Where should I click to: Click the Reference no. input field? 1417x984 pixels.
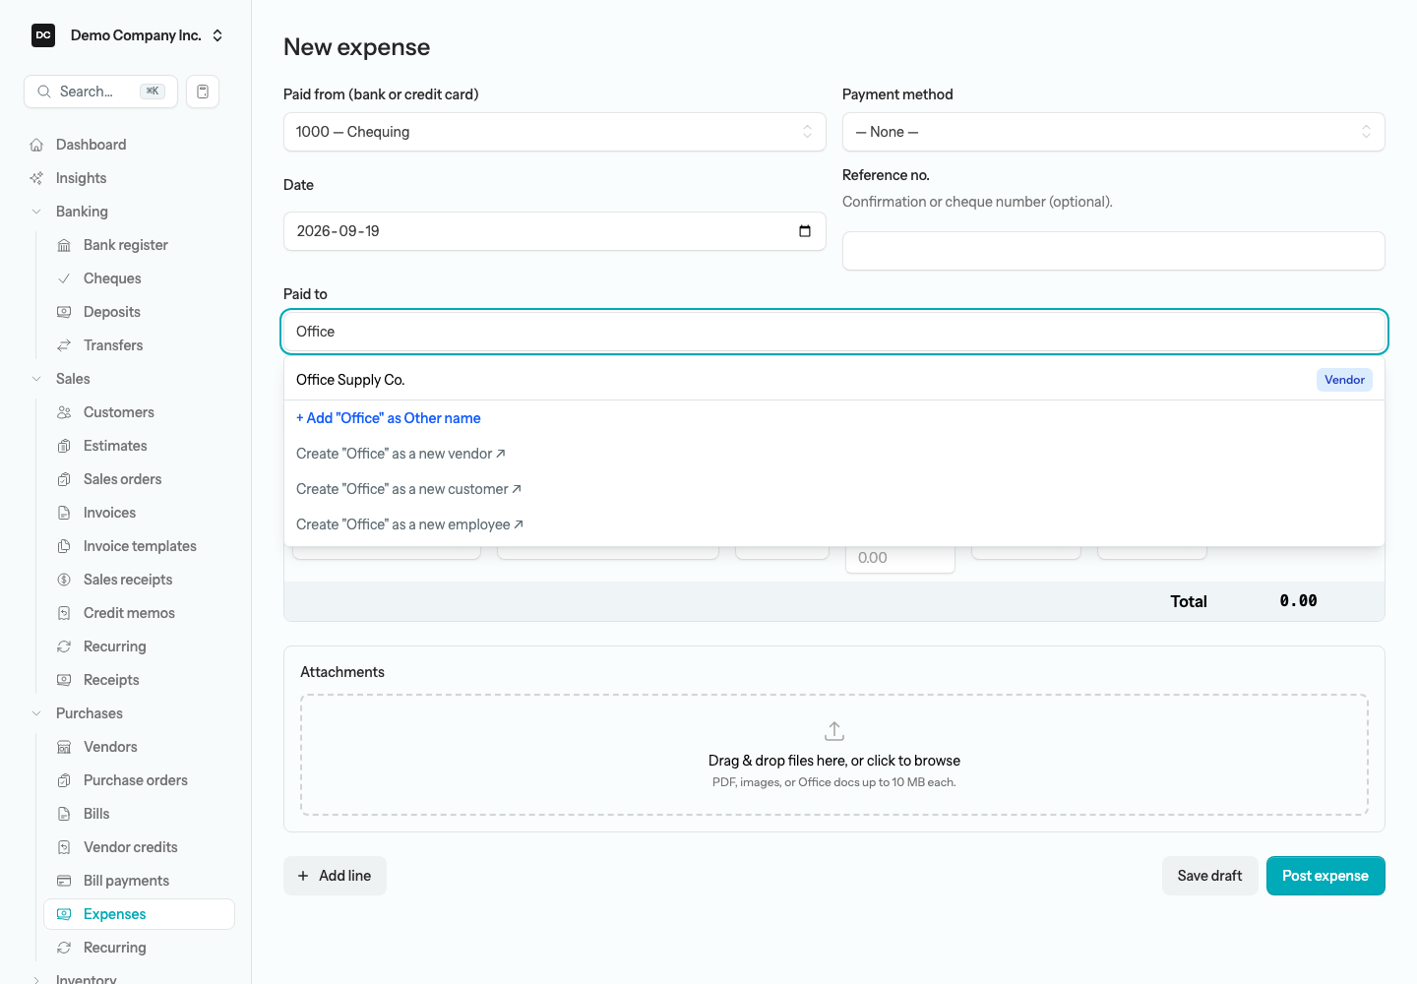coord(1114,251)
